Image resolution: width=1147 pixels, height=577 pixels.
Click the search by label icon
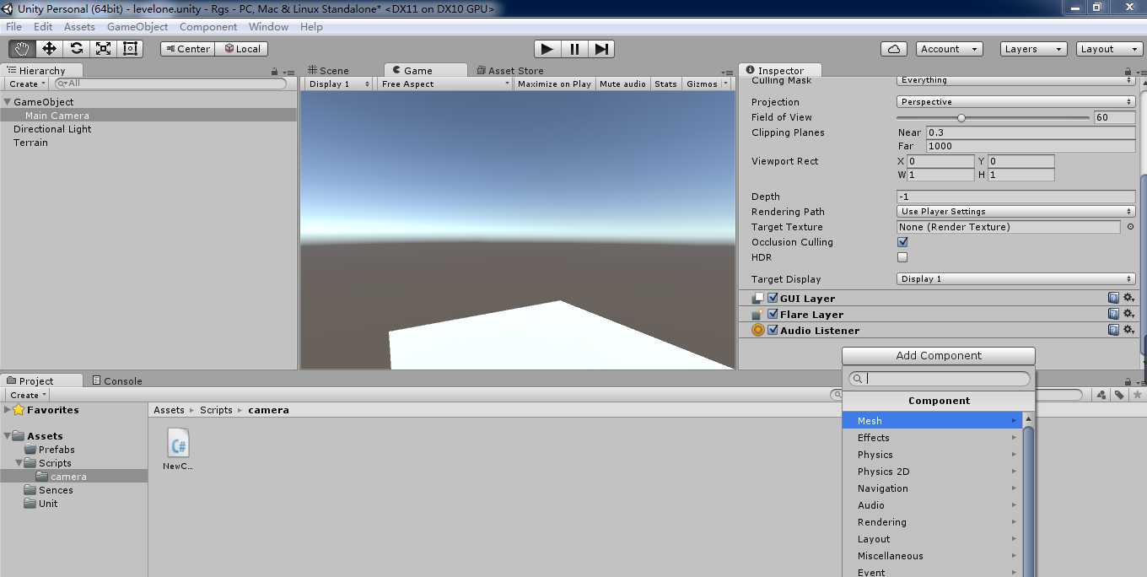[x=1118, y=395]
